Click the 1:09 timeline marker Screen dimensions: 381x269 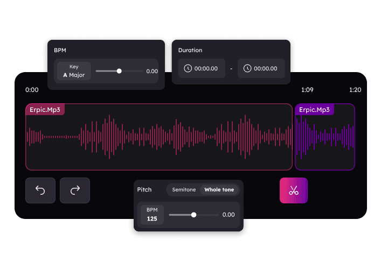point(307,90)
